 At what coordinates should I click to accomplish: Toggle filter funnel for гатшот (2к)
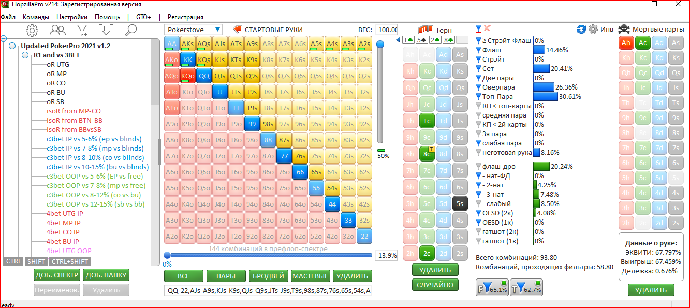[478, 232]
